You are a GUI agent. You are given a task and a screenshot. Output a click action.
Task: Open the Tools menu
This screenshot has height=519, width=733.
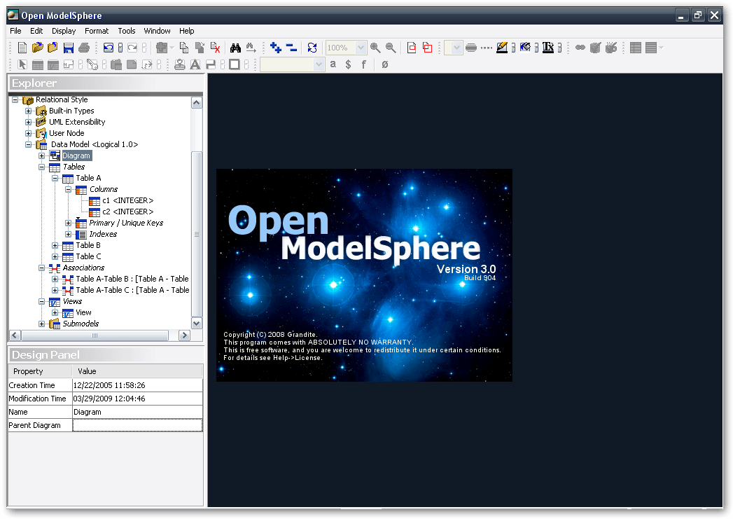pos(127,31)
